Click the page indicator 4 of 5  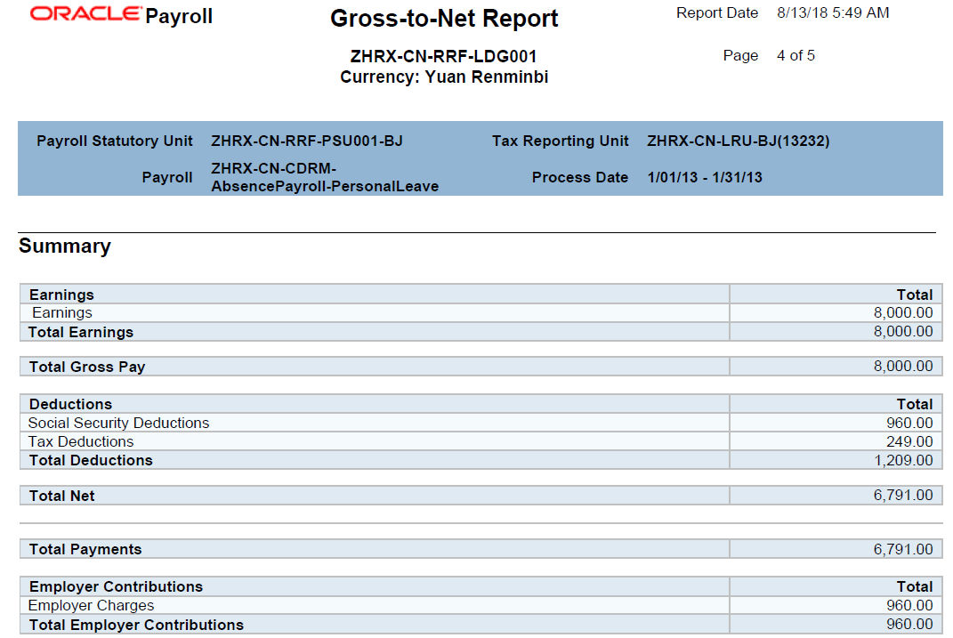pyautogui.click(x=796, y=55)
